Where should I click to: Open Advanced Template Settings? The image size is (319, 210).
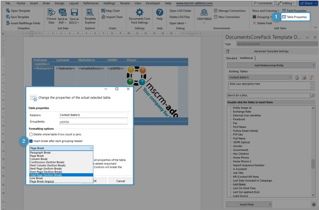coord(271,51)
